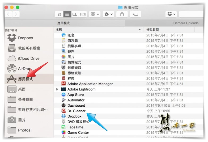Go forward in Finder history
This screenshot has width=208, height=142.
16,14
